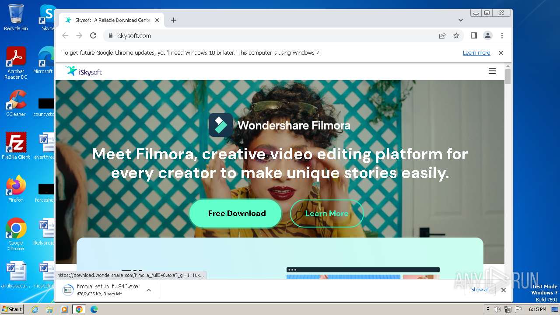Open the Action Center flag icon
The width and height of the screenshot is (560, 315).
[518, 309]
